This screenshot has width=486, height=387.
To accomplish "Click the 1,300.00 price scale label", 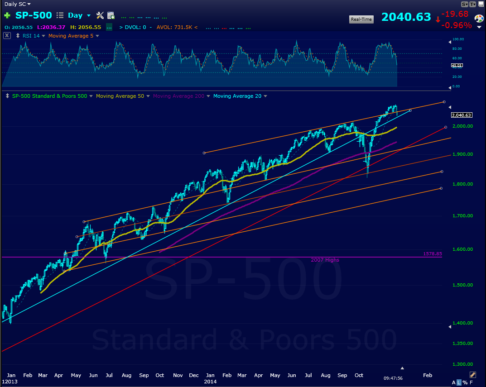I will coord(463,364).
